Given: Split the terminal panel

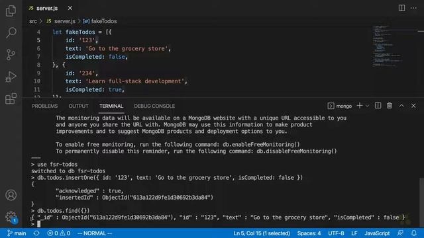Looking at the screenshot, I should click(x=378, y=106).
